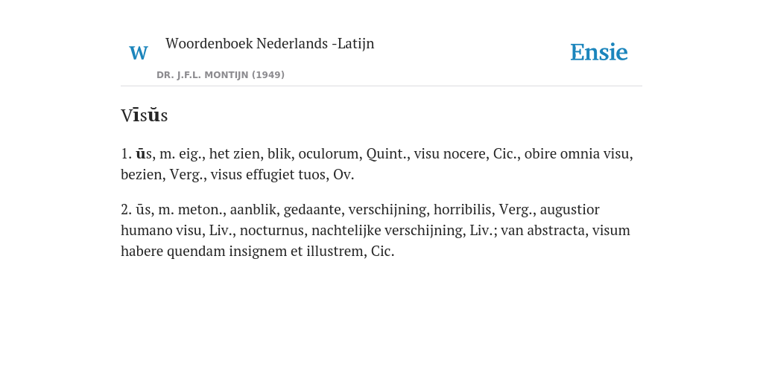Click the number 2. starting second definition
Screen dimensions: 763x381
click(x=126, y=210)
